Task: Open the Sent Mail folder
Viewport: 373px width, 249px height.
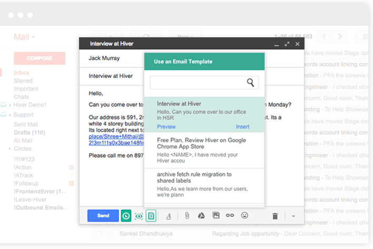Action: click(26, 124)
